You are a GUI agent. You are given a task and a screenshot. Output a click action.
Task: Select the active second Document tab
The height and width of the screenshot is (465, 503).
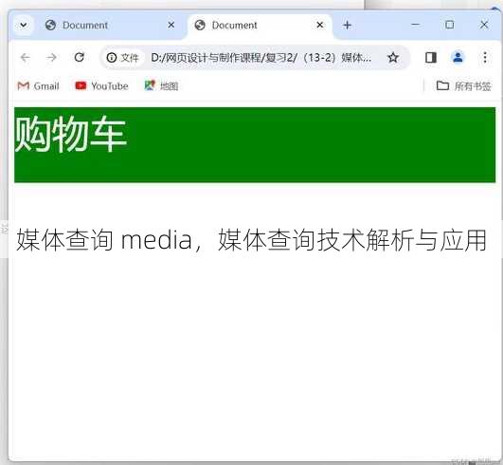(260, 25)
